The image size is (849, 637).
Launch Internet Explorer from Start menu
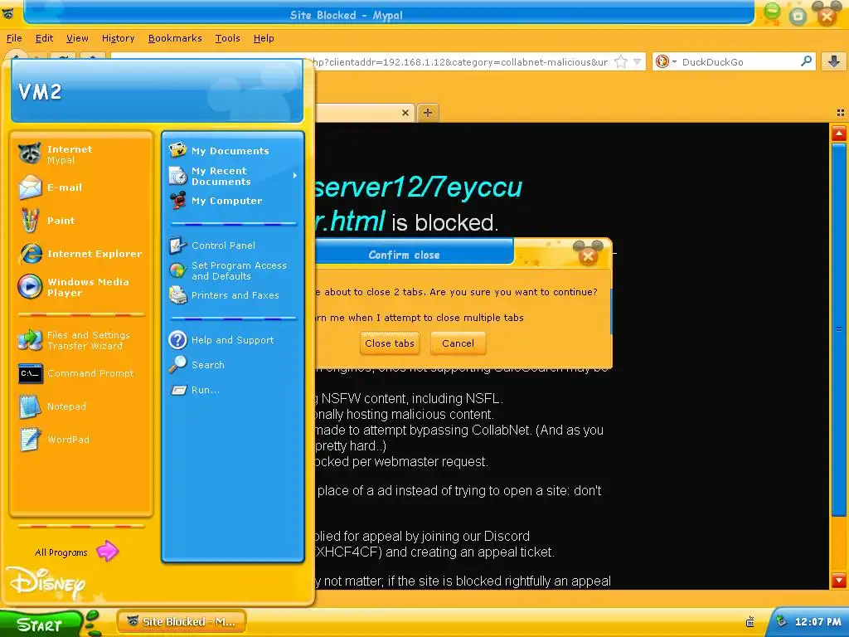click(80, 254)
